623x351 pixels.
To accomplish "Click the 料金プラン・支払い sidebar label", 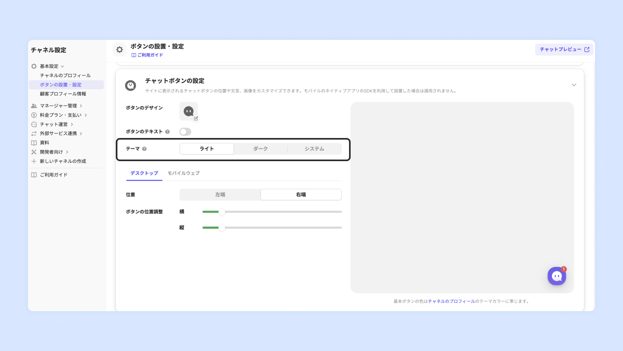I will tap(61, 115).
